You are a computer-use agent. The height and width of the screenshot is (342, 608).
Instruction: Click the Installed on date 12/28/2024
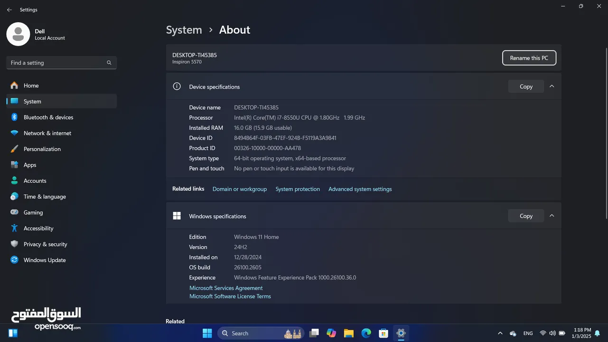coord(248,257)
